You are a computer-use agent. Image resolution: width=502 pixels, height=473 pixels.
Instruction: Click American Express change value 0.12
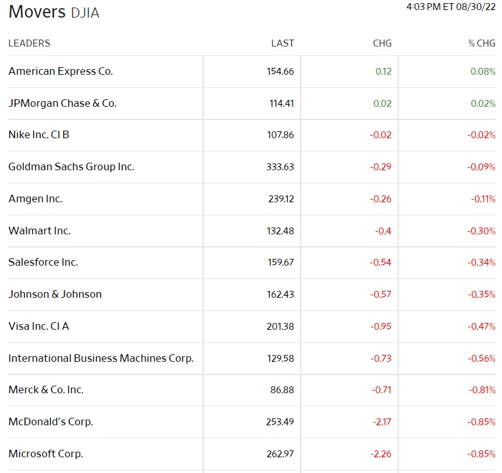point(384,71)
